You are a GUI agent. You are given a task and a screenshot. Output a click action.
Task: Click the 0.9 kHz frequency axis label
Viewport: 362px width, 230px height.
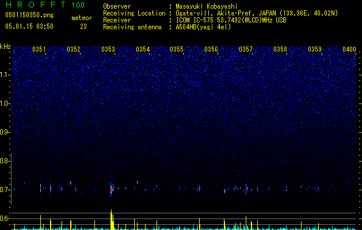point(4,132)
